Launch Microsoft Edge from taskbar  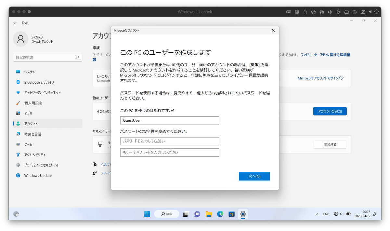tap(220, 214)
